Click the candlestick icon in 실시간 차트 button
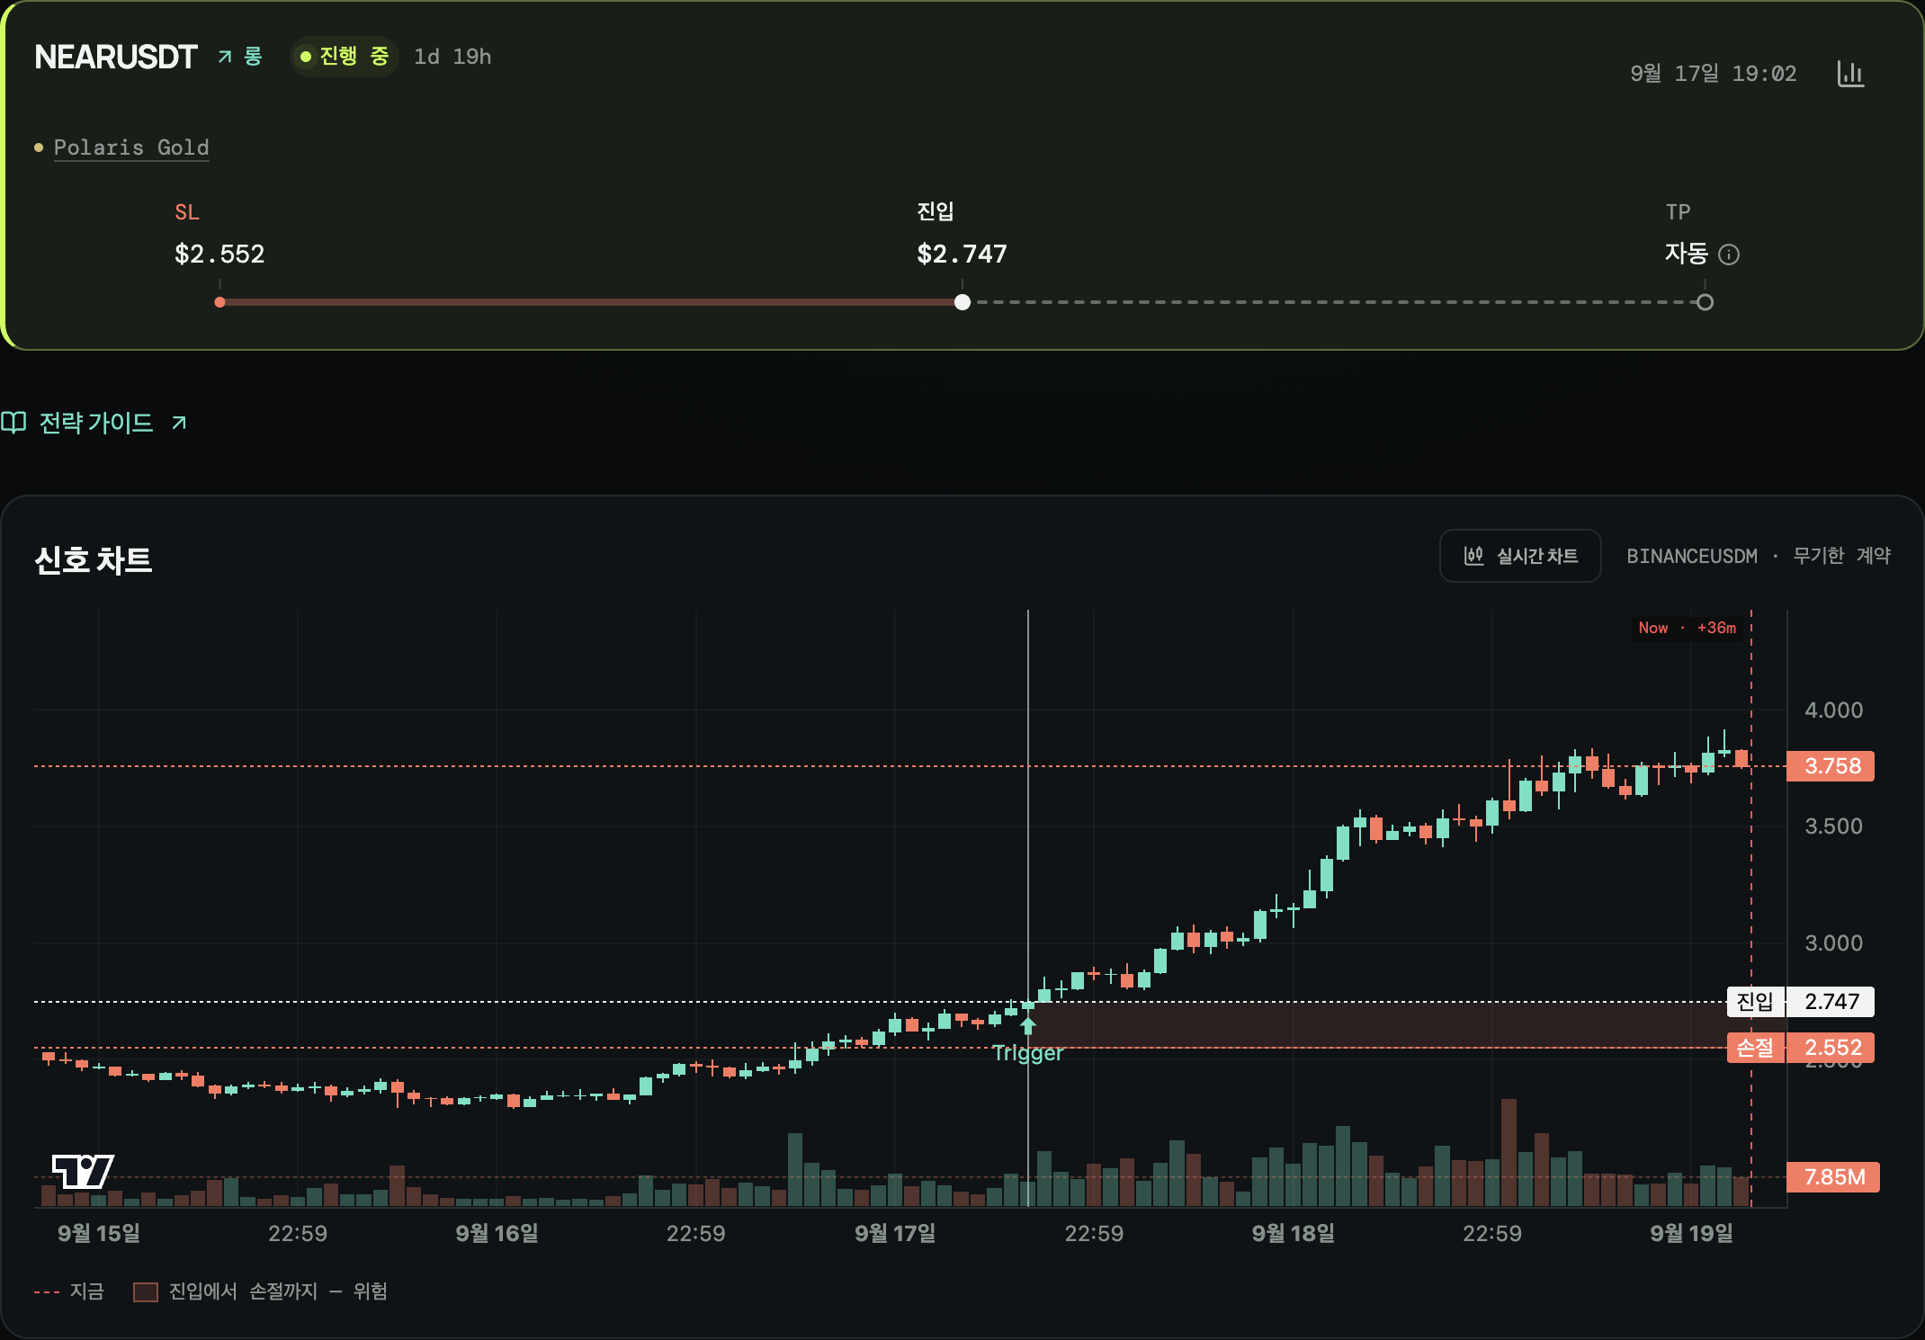This screenshot has width=1925, height=1340. click(x=1473, y=556)
